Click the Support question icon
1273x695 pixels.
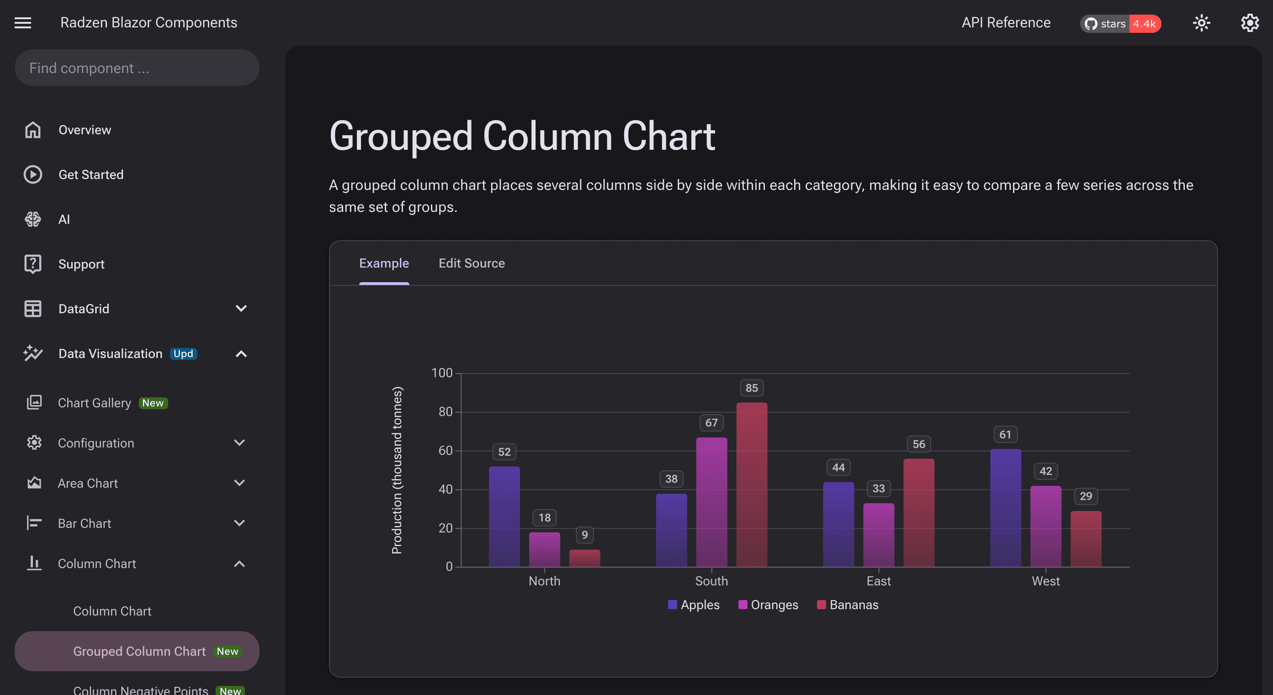pyautogui.click(x=33, y=264)
